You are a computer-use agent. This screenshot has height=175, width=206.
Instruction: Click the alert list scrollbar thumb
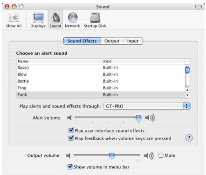187,70
